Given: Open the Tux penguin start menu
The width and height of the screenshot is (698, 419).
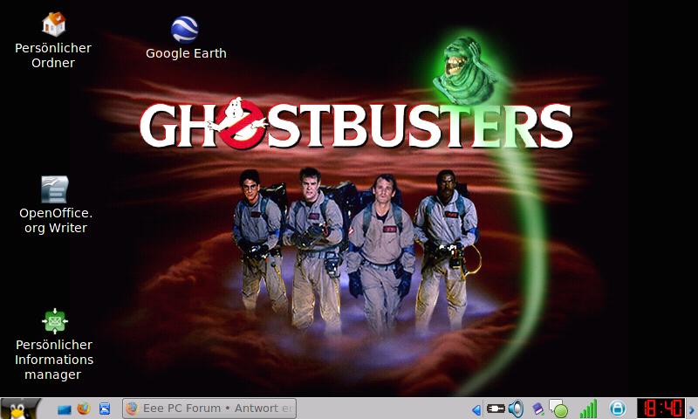Looking at the screenshot, I should tap(20, 408).
